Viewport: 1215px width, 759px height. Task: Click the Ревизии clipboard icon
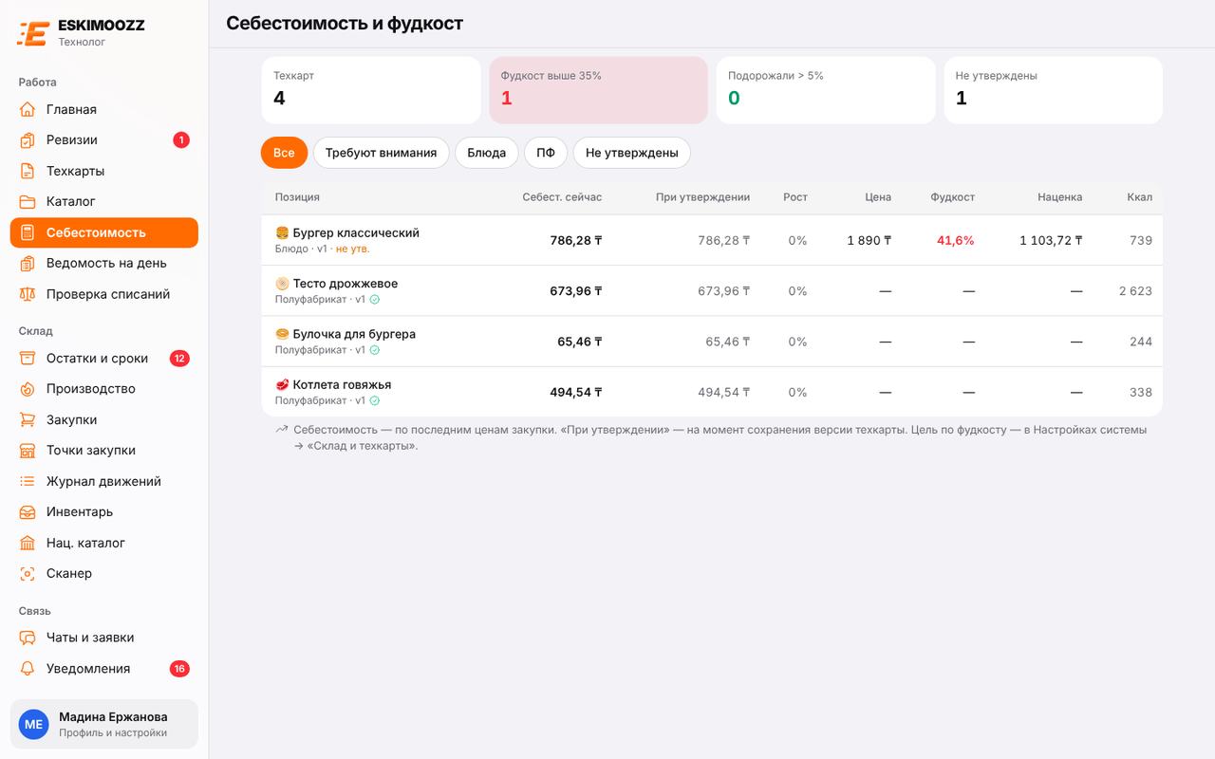coord(28,140)
